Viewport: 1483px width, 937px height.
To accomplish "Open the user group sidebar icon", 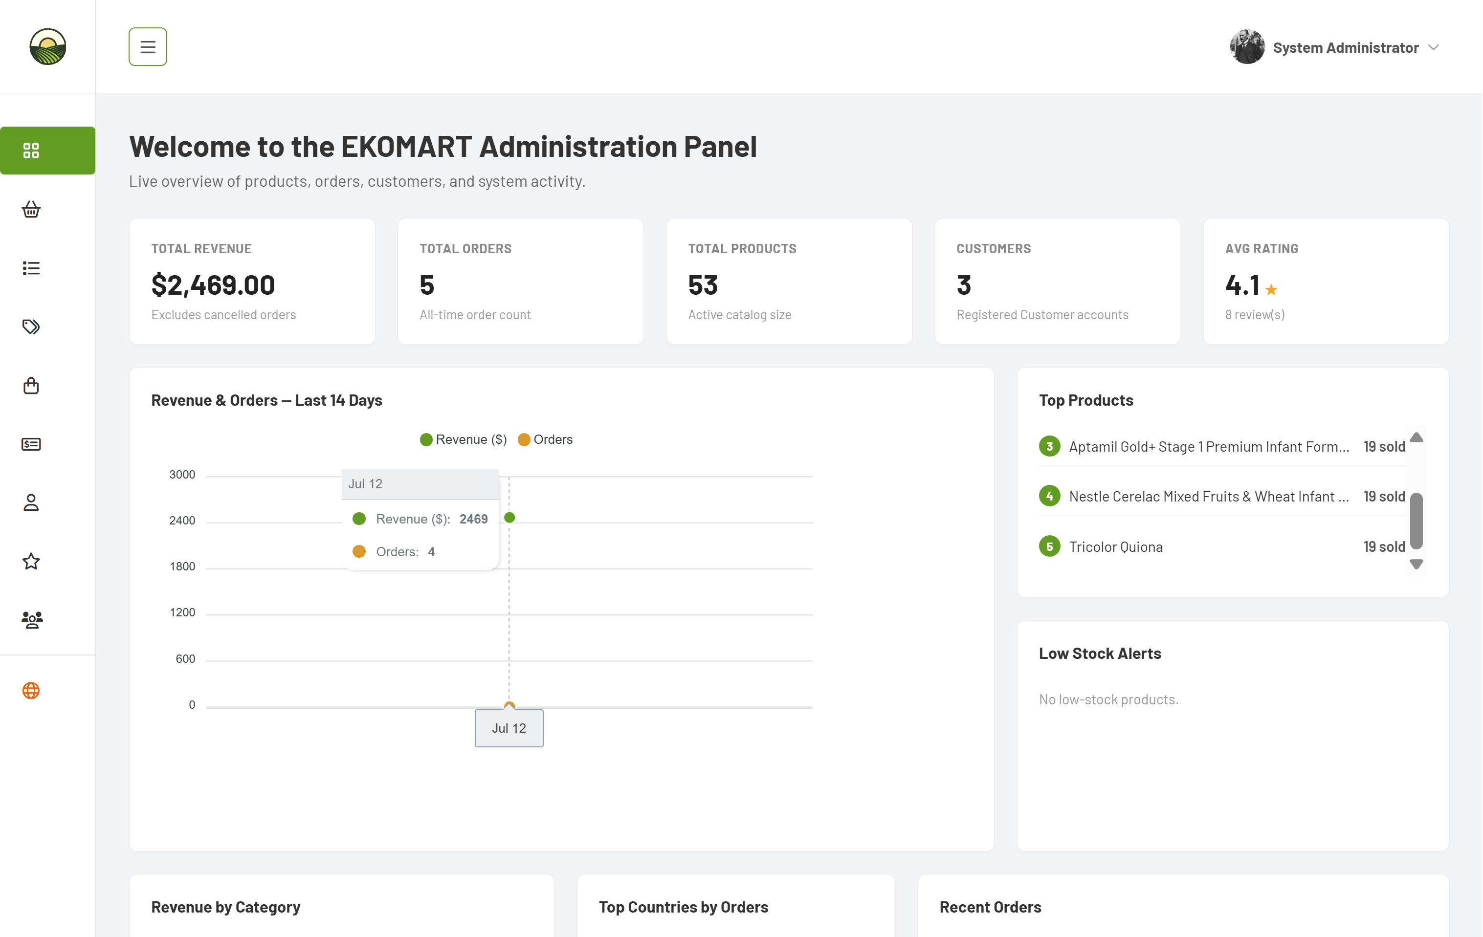I will [31, 619].
